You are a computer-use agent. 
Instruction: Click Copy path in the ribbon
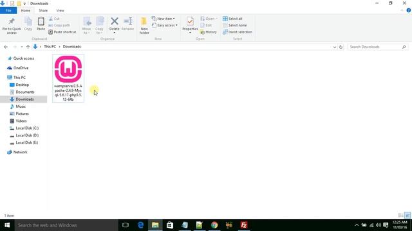(x=59, y=25)
